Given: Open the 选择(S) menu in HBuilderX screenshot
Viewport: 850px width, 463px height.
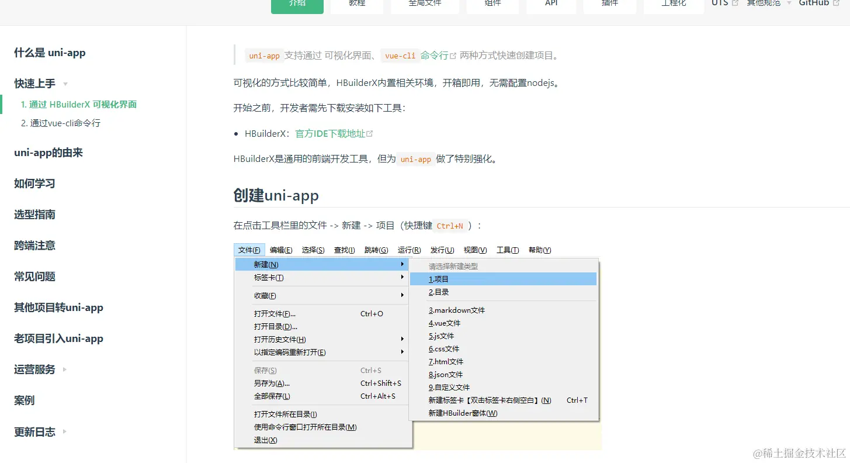Looking at the screenshot, I should (x=313, y=250).
